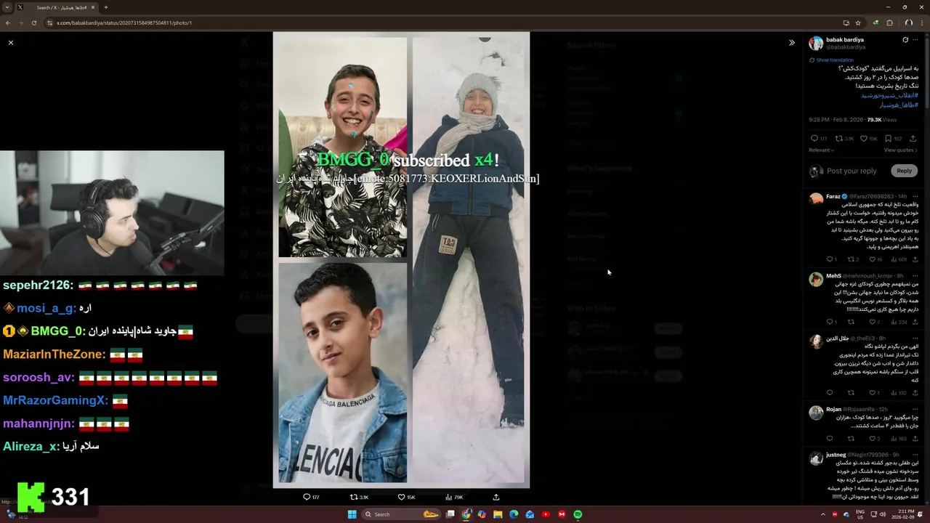
Task: Open more options on Rojan's reply
Action: pyautogui.click(x=915, y=410)
